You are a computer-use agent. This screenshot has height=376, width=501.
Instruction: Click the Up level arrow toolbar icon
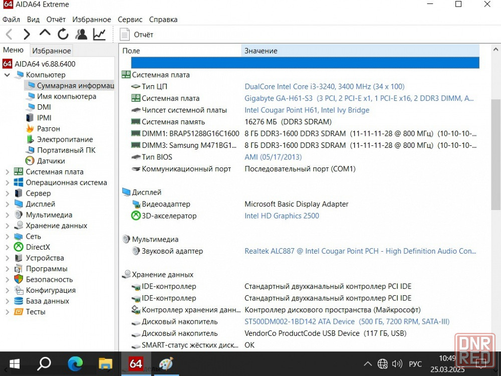click(45, 33)
